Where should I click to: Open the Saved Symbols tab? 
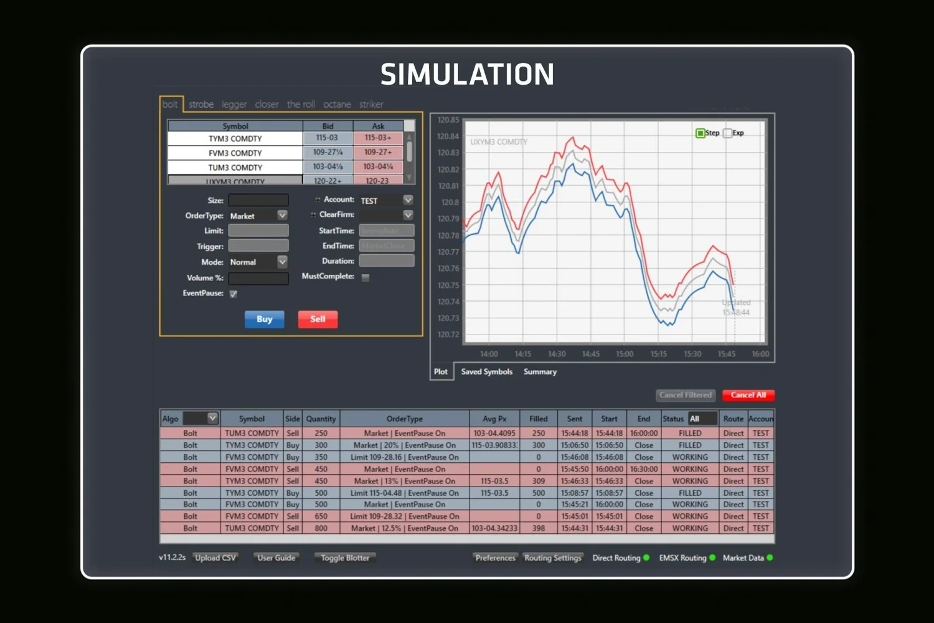486,371
